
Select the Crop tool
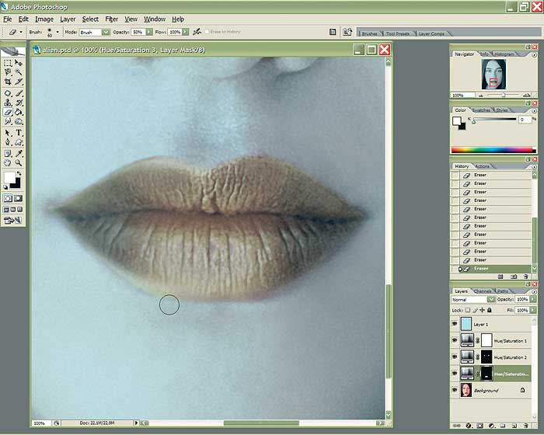coord(8,82)
